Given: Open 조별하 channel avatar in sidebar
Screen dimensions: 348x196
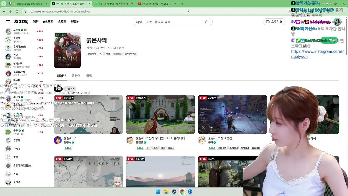Looking at the screenshot, I should coord(8,40).
